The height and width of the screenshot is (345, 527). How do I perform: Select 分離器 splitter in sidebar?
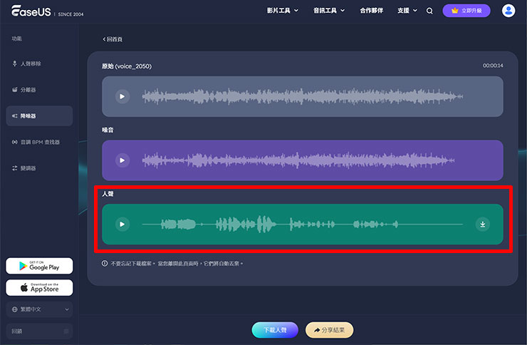pyautogui.click(x=28, y=90)
